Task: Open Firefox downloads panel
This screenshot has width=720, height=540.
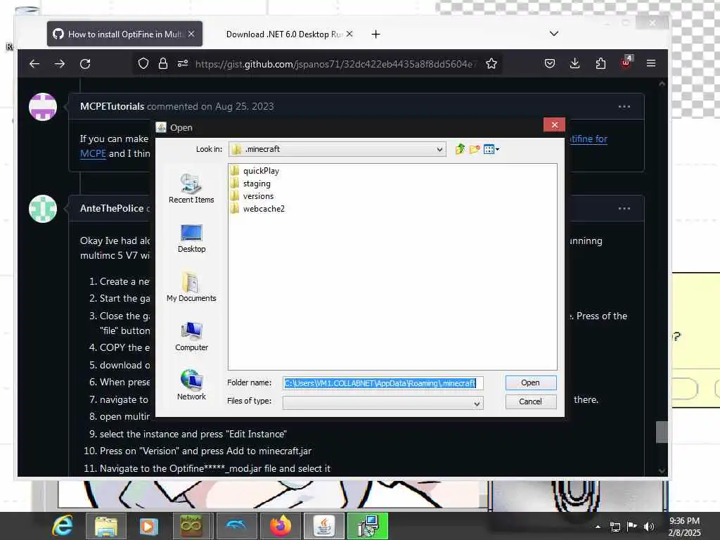Action: (574, 64)
